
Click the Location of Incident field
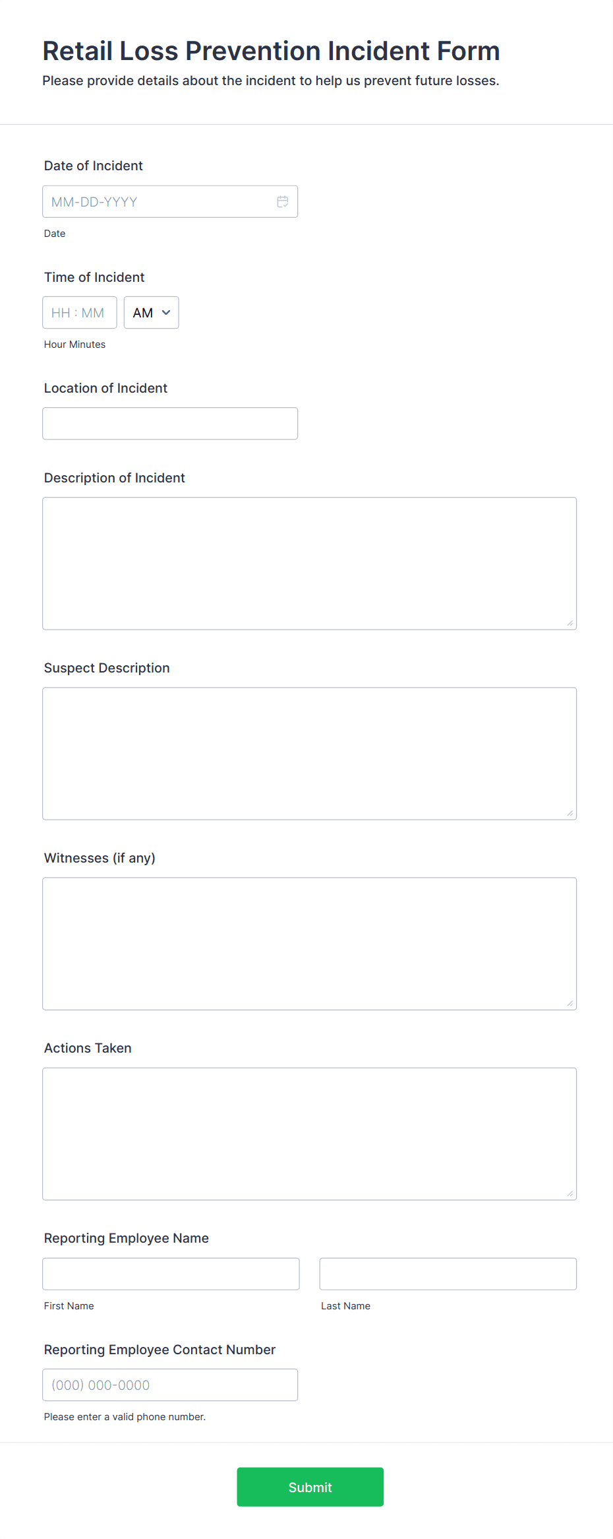pyautogui.click(x=170, y=424)
